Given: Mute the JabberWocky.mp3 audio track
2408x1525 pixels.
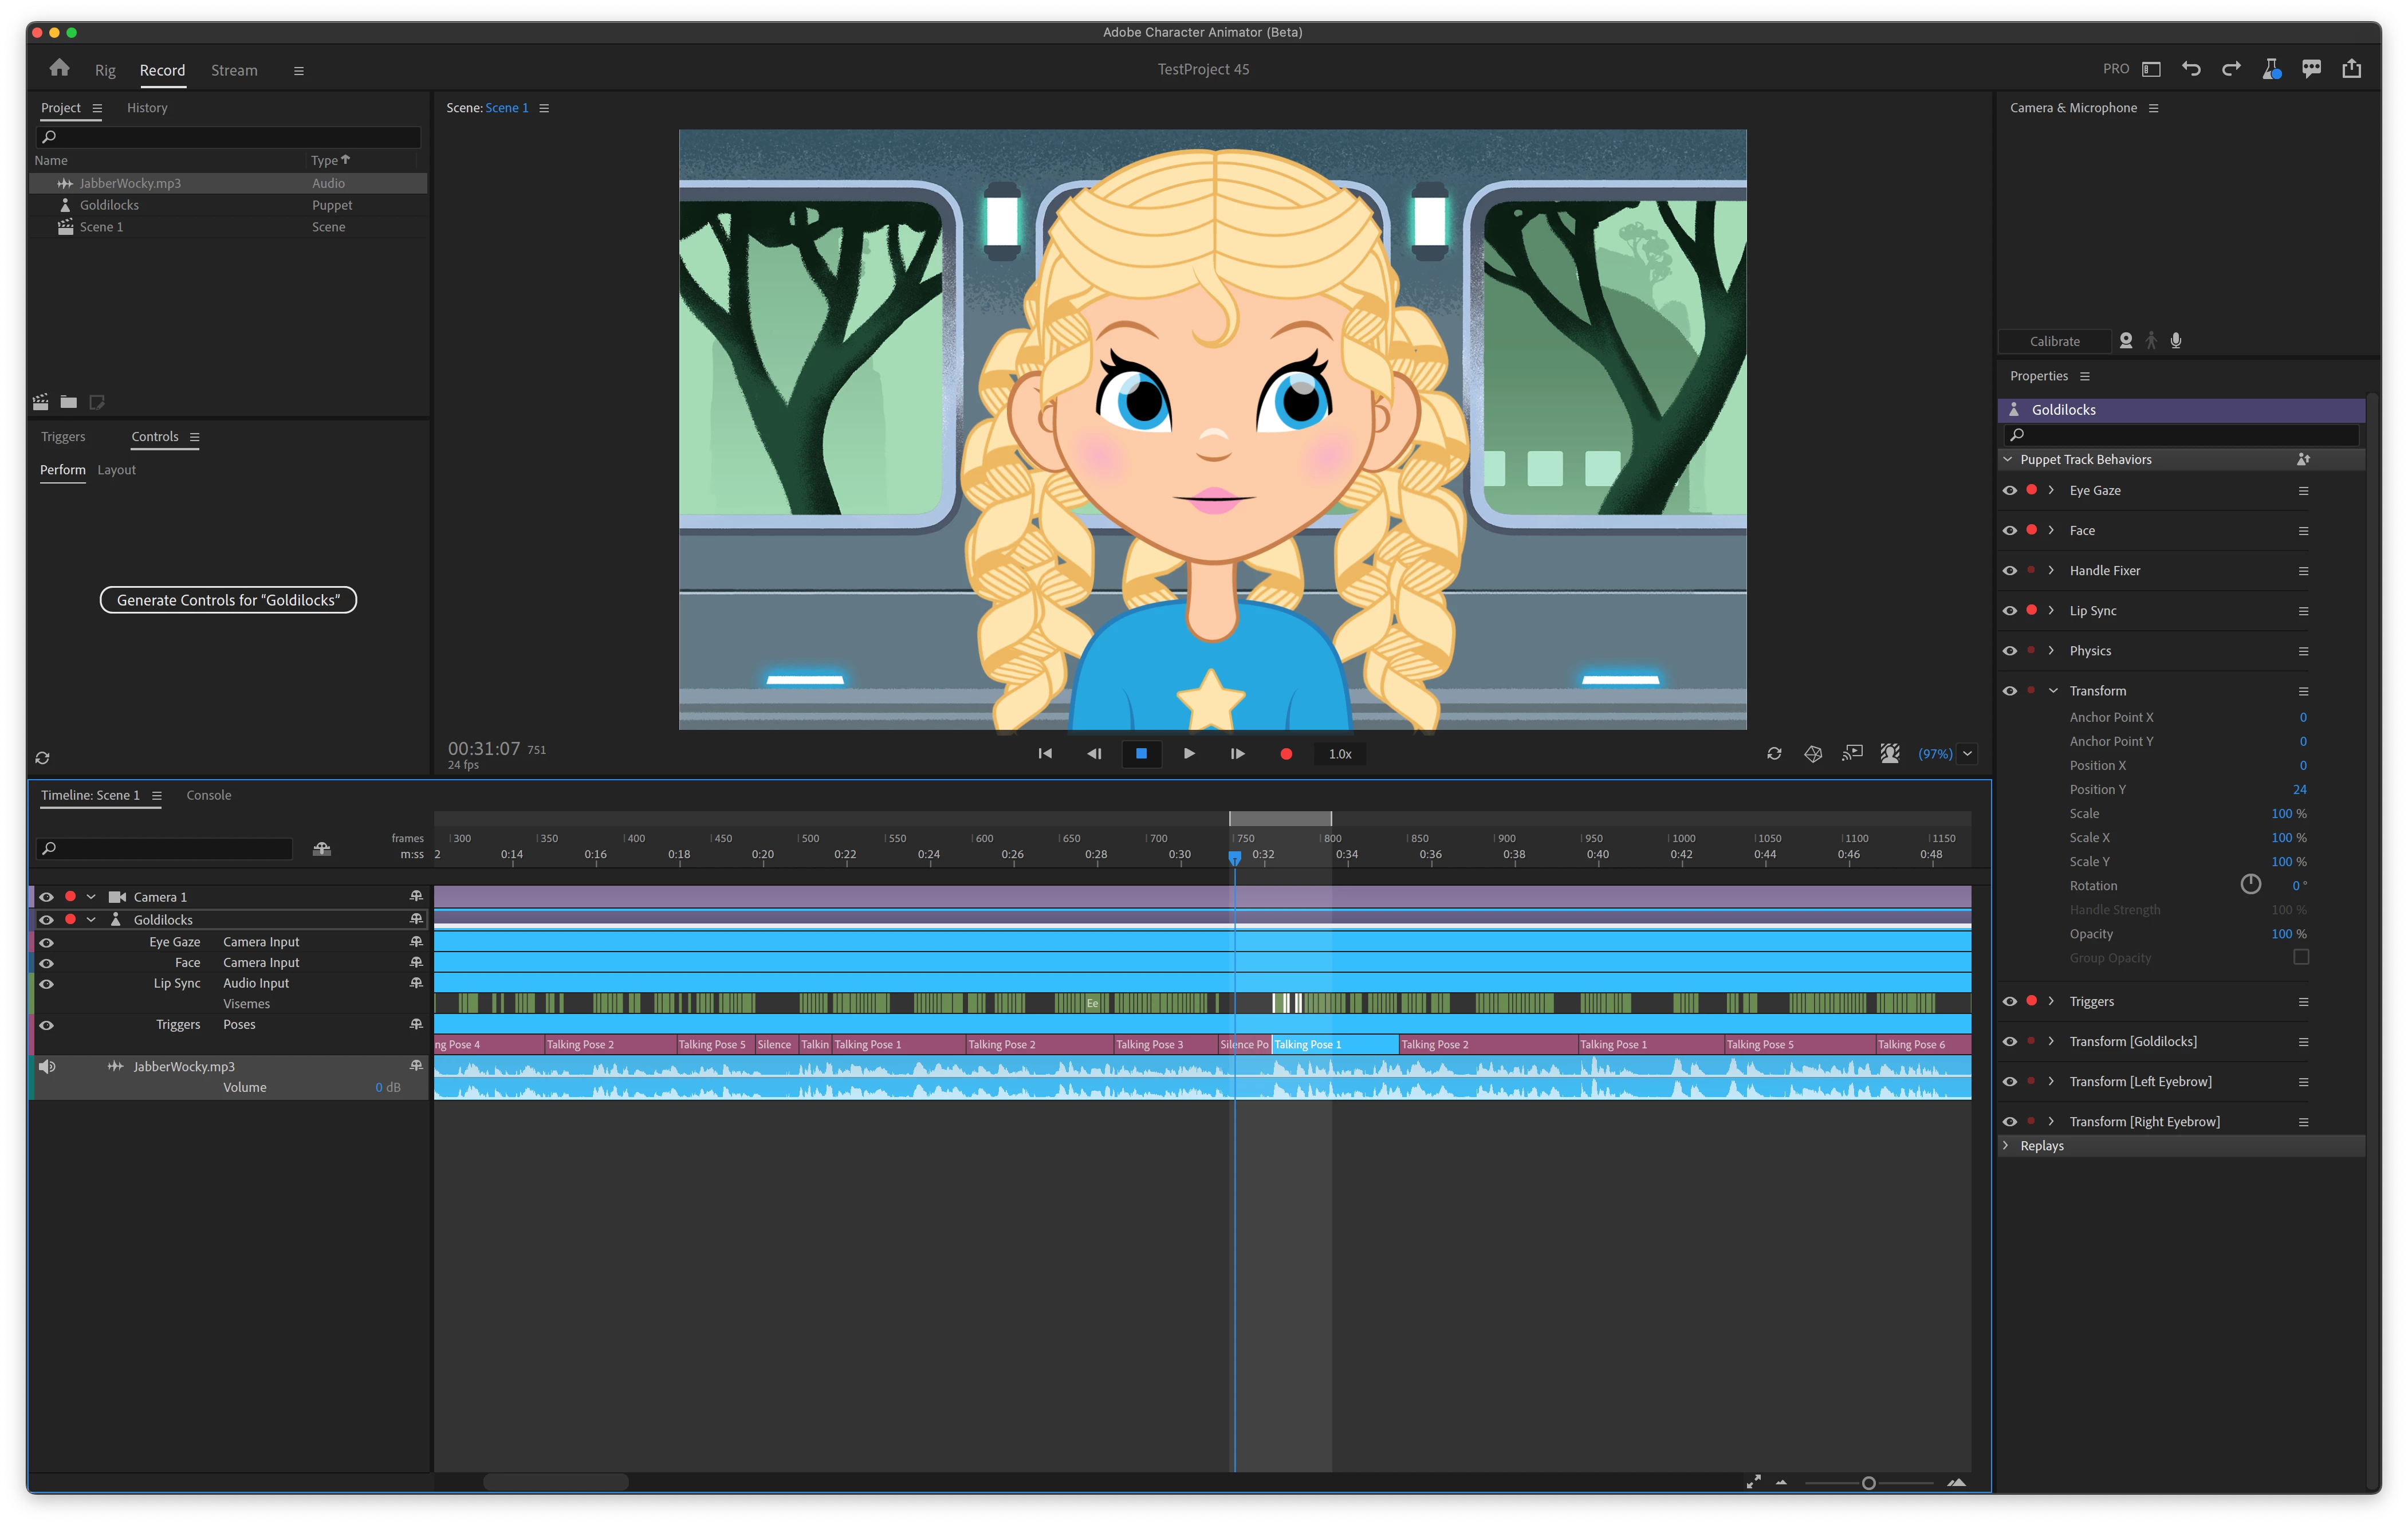Looking at the screenshot, I should [x=46, y=1066].
